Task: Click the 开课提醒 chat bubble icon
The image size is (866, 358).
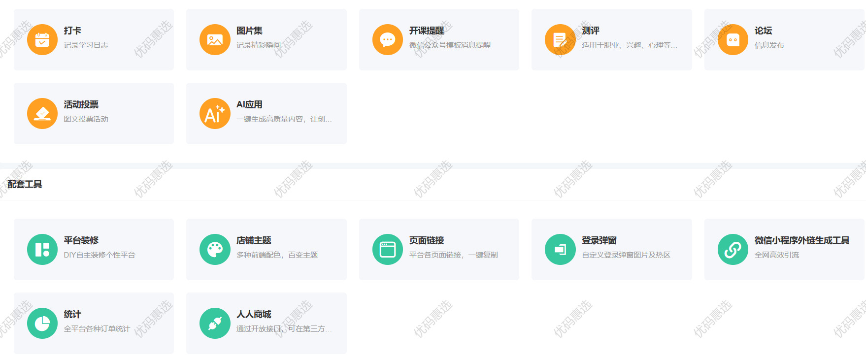Action: [388, 39]
